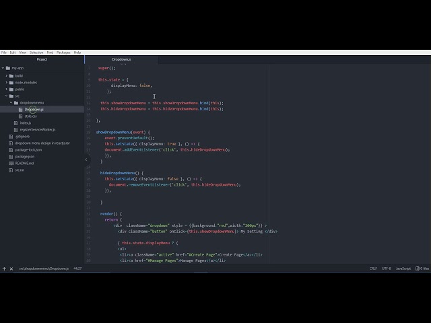The height and width of the screenshot is (323, 431).
Task: Collapse the my-app root folder chevron
Action: [x=3, y=68]
